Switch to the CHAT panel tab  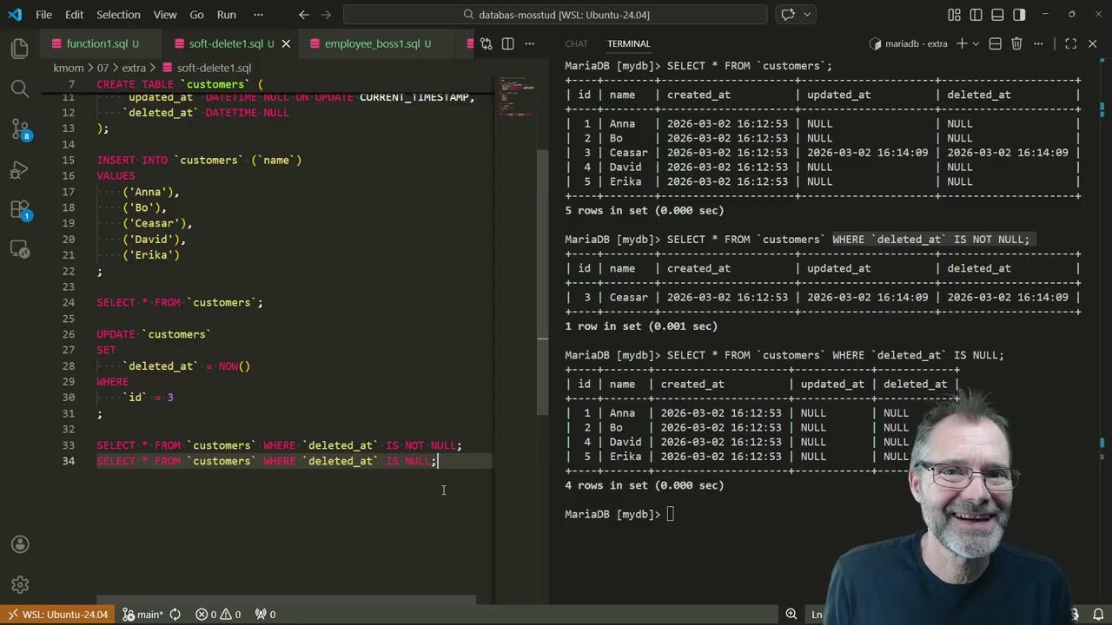[576, 43]
